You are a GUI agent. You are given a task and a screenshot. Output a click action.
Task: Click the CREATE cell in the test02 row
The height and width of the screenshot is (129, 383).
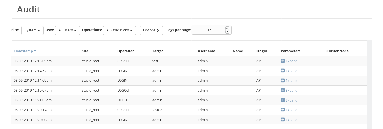(x=123, y=110)
